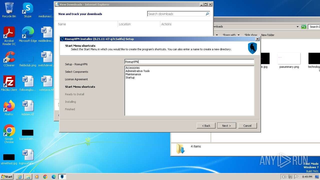Select Administrative Tools in the list
This screenshot has width=320, height=180.
point(137,71)
